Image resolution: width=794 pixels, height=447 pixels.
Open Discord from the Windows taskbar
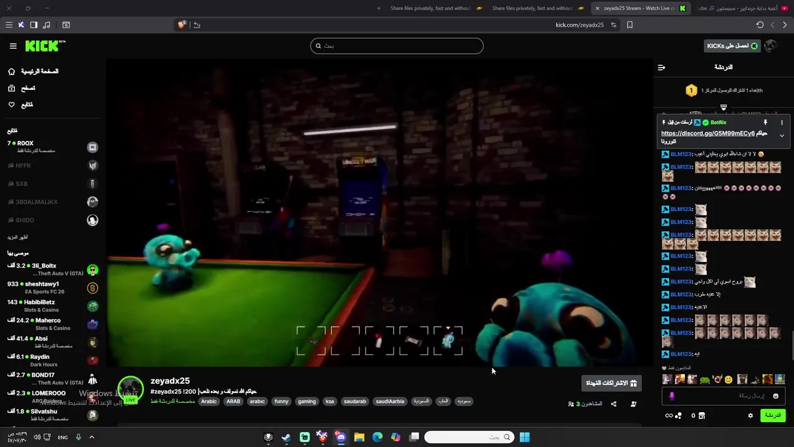coord(341,437)
